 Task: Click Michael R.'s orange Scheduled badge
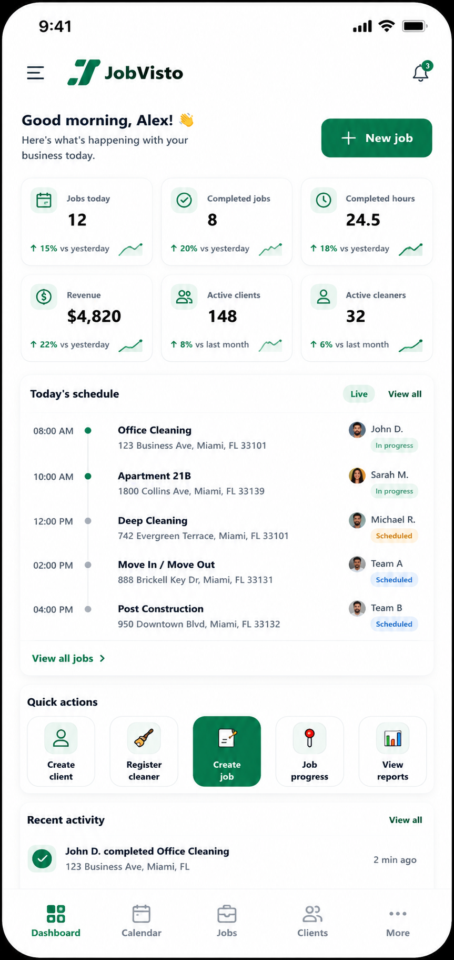[x=394, y=536]
